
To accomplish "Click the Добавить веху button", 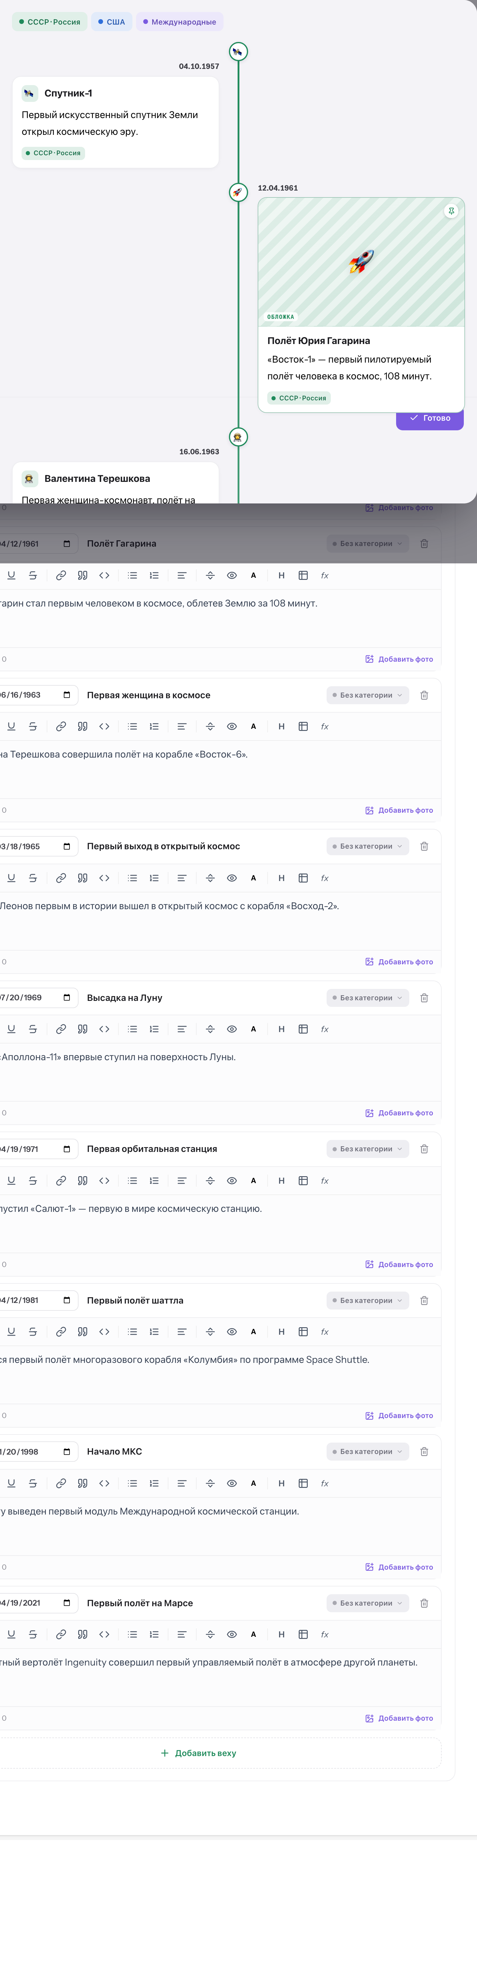I will (x=198, y=1753).
